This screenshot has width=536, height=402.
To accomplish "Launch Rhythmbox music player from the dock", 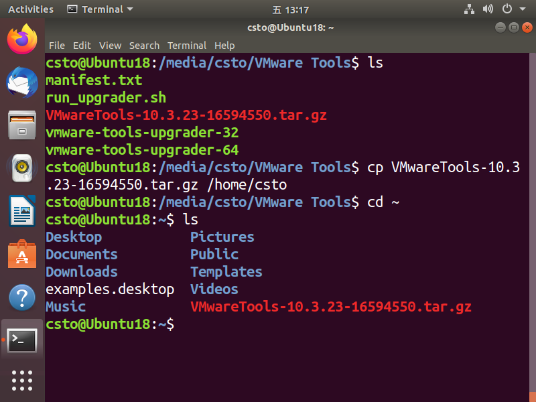I will pos(21,167).
